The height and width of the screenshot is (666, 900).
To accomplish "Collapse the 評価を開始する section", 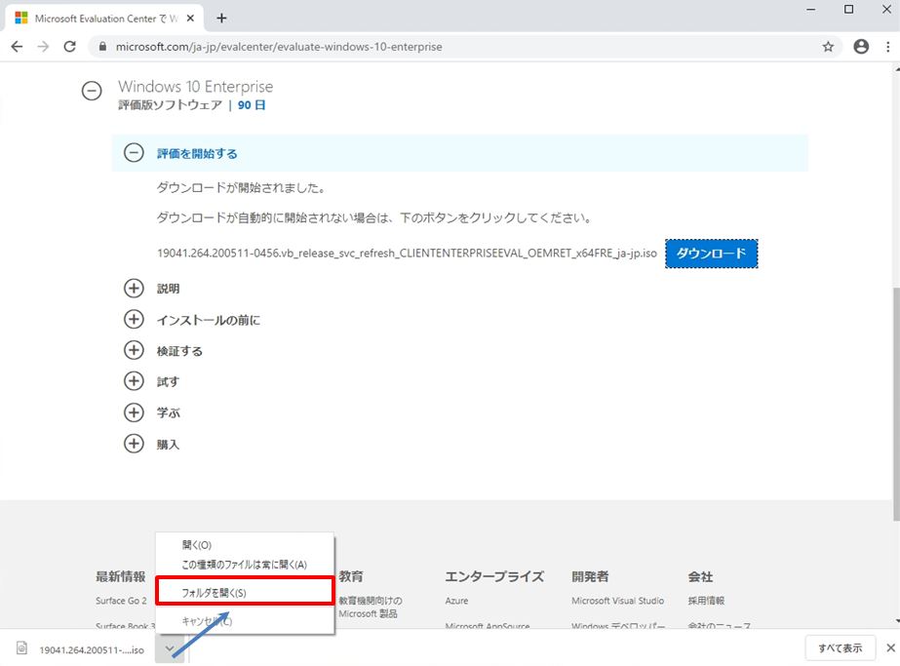I will click(134, 153).
